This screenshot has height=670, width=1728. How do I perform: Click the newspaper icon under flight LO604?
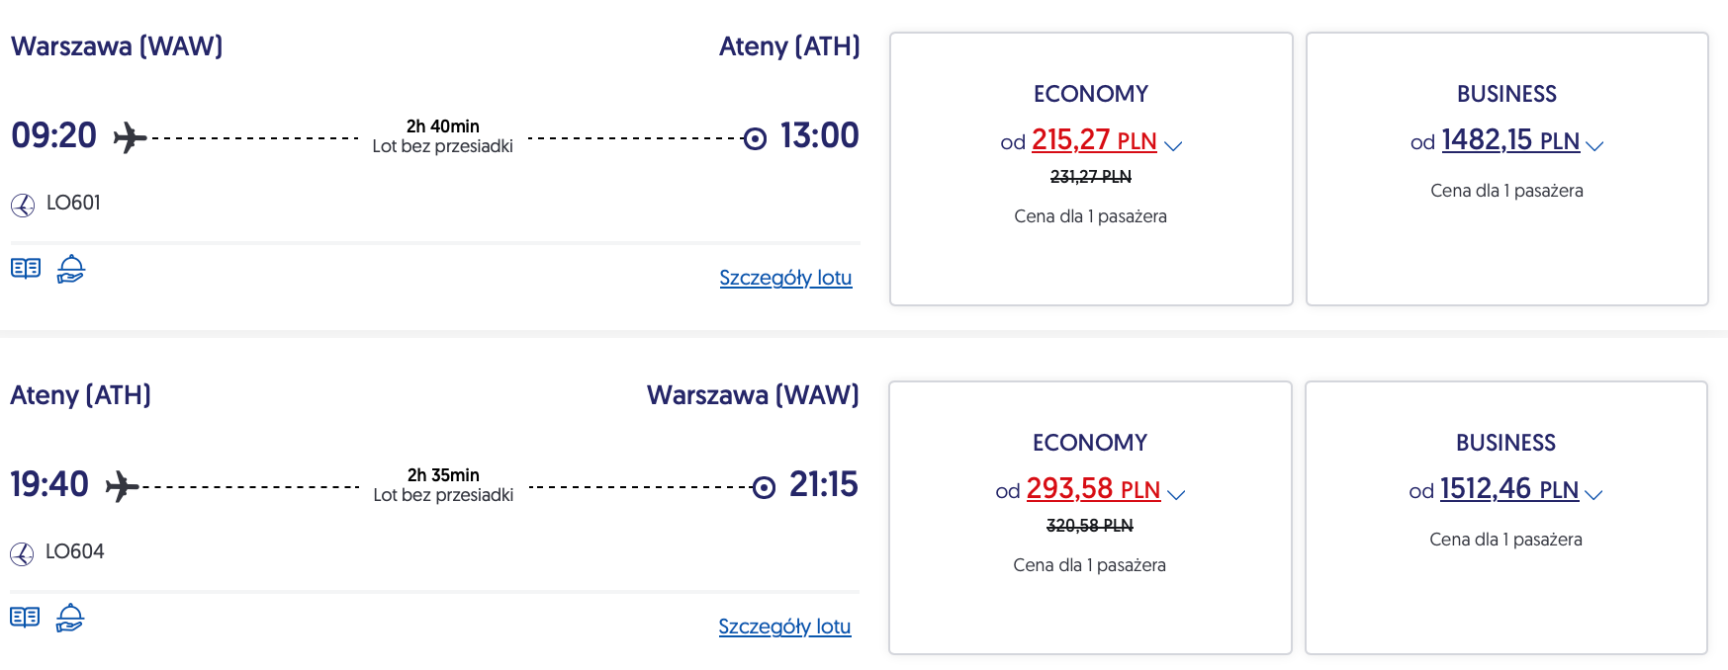click(25, 618)
